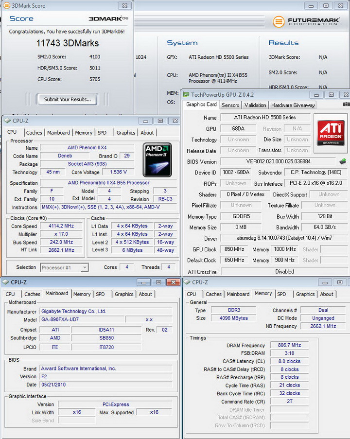Open CPU tab in CPU-Z Mainboard window
This screenshot has width=350, height=439.
point(10,294)
